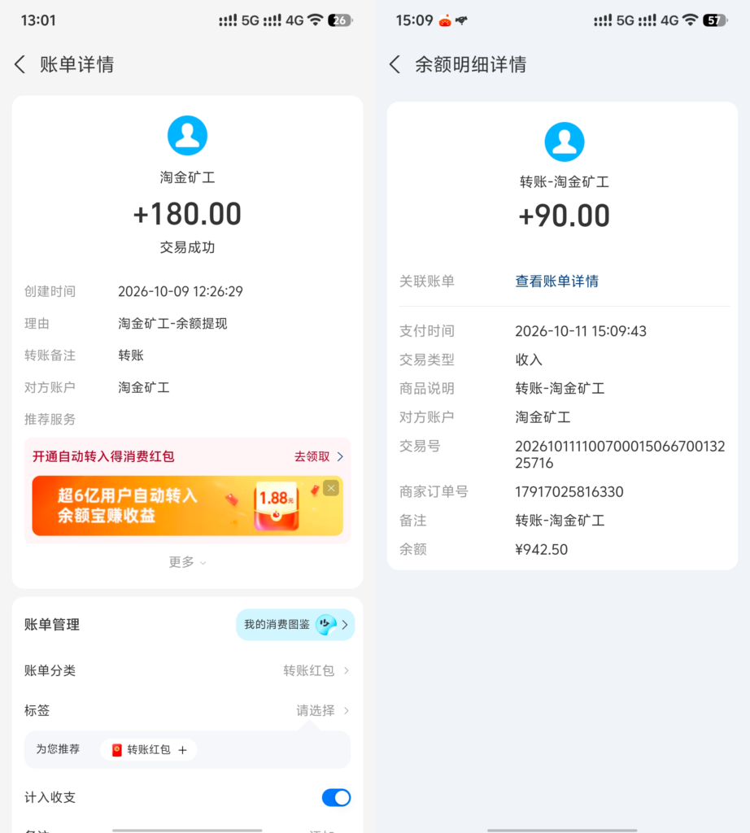
Task: Close the 余额宝 promotional banner
Action: coord(331,488)
